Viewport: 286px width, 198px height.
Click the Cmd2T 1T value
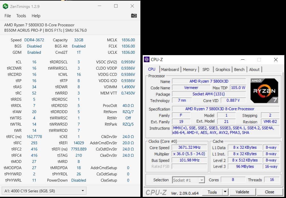[79, 52]
